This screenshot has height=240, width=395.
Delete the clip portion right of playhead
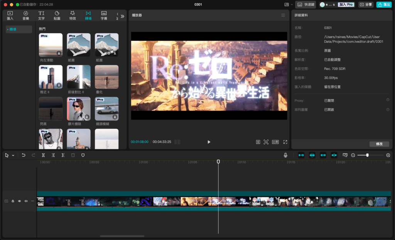tap(63, 155)
